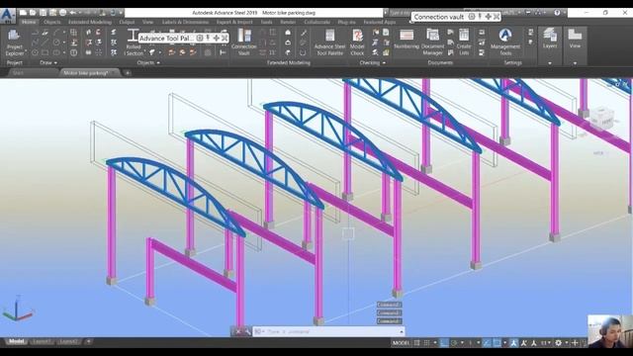Screen dimensions: 633x356
Task: Switch to the Output ribbon tab
Action: tap(127, 22)
